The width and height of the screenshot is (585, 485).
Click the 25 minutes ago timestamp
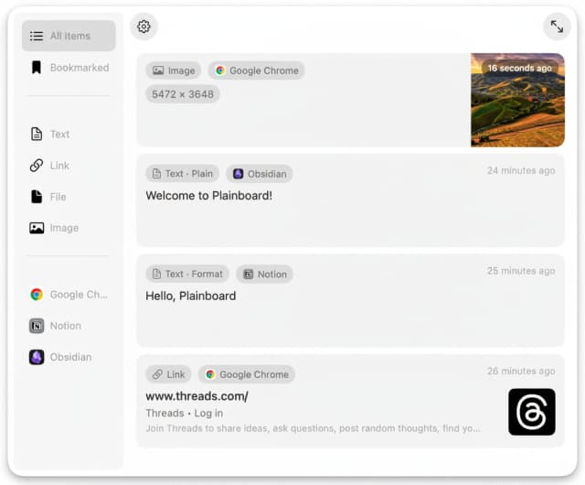pos(521,271)
